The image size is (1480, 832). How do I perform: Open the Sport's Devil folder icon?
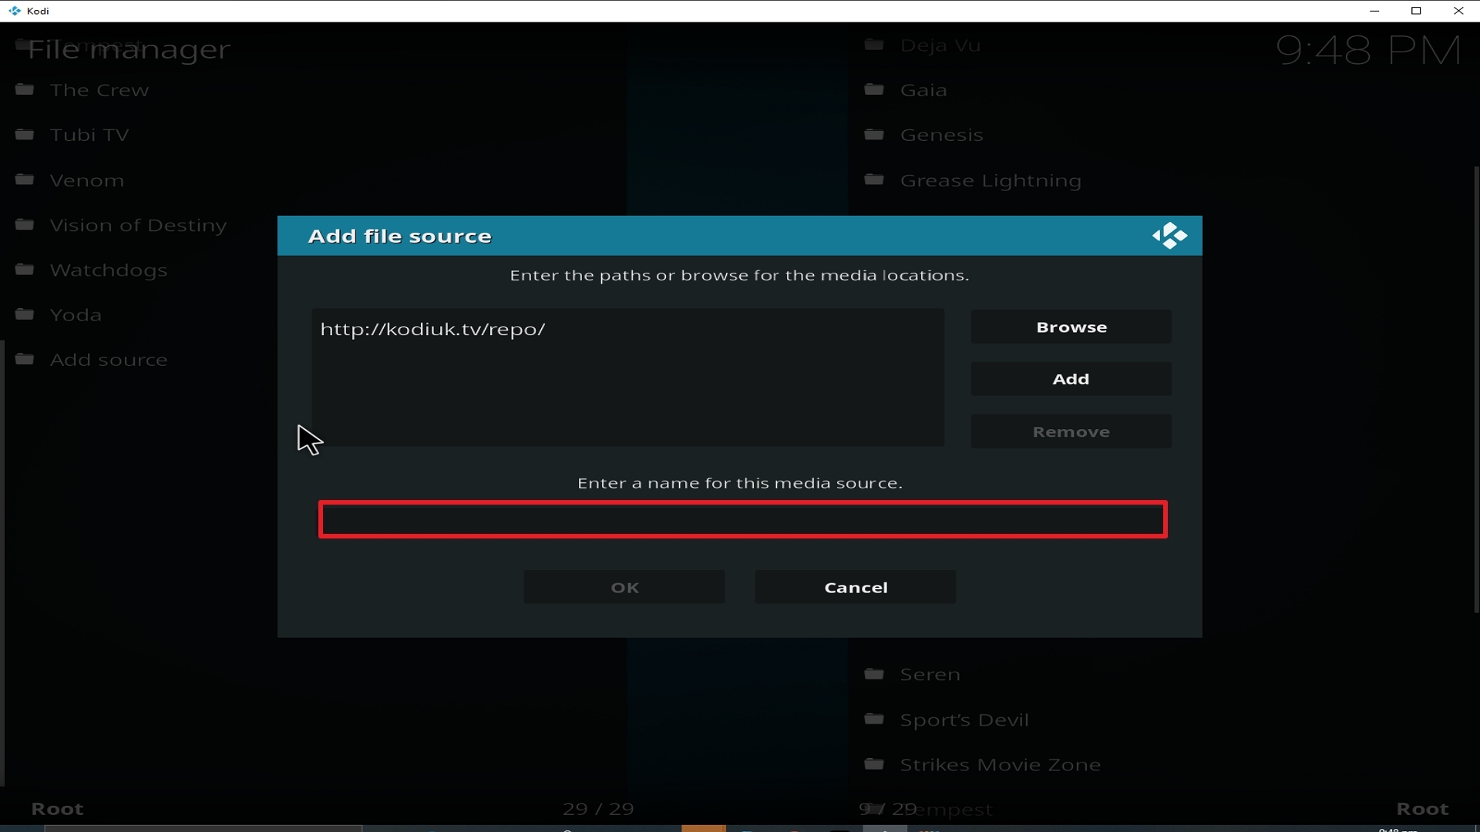pos(874,719)
